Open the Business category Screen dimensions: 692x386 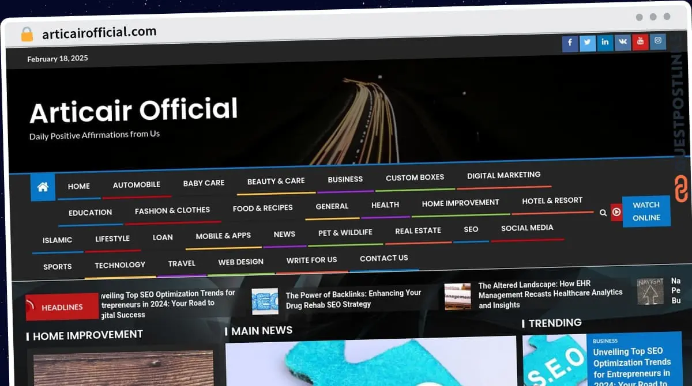(x=345, y=179)
